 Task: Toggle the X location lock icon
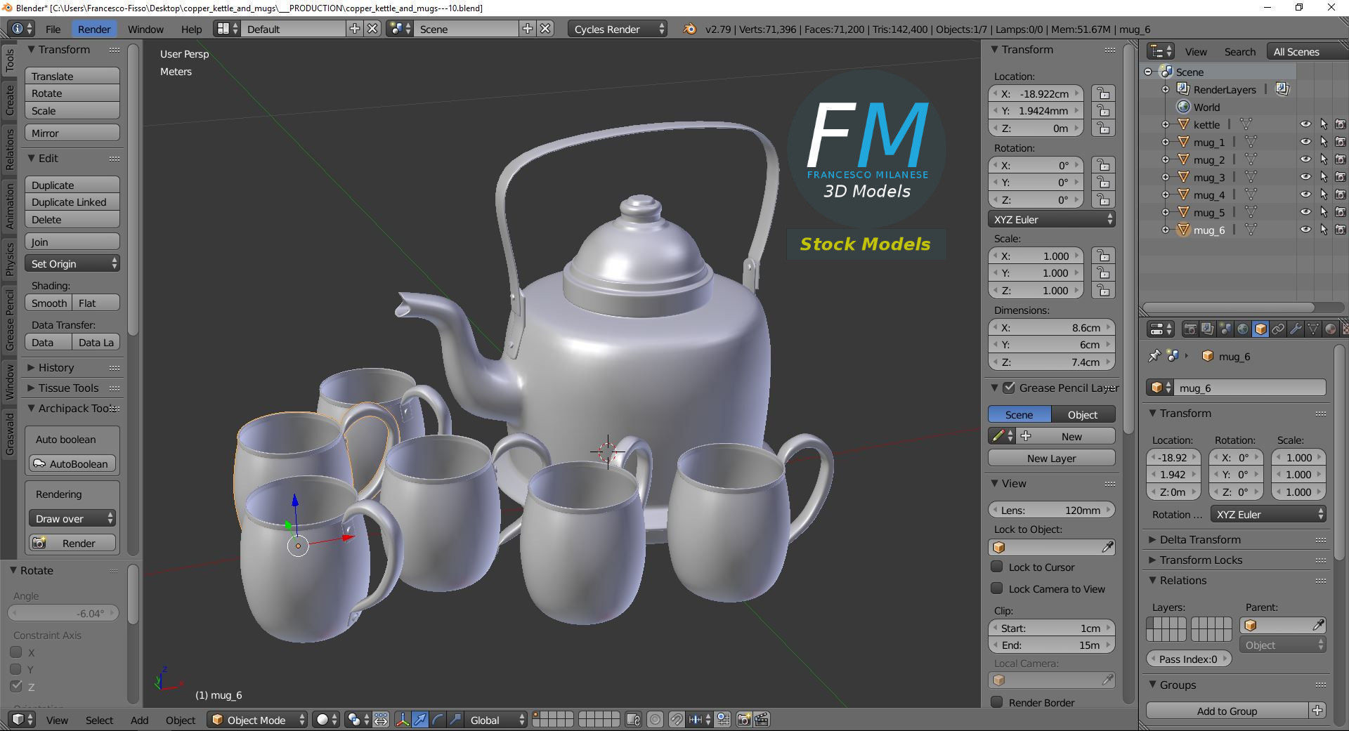[1104, 93]
